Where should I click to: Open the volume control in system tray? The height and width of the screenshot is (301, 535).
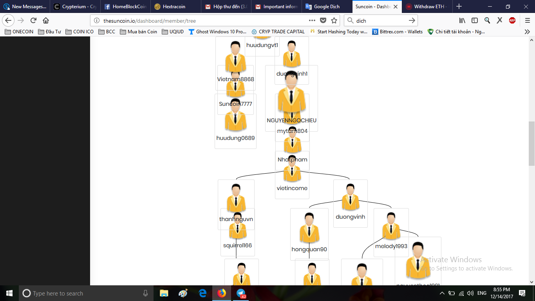click(470, 293)
